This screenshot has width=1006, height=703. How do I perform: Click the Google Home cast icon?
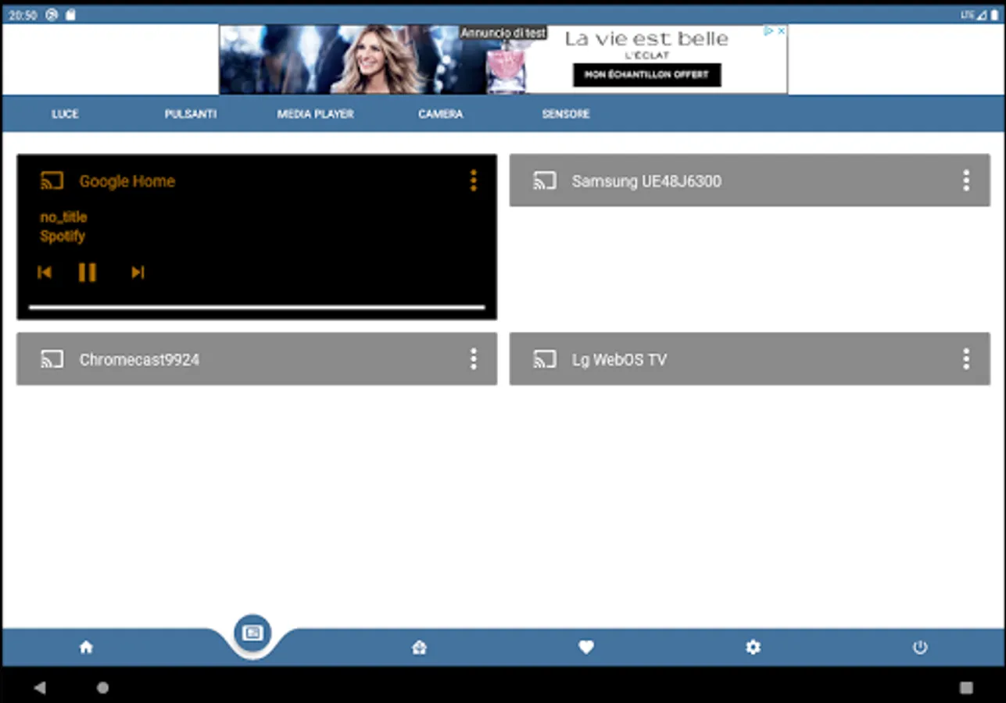tap(52, 181)
